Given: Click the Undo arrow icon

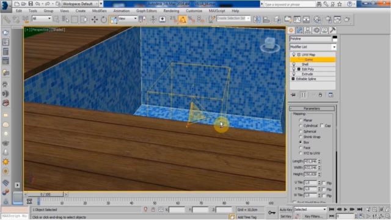Looking at the screenshot, I should pyautogui.click(x=37, y=4).
